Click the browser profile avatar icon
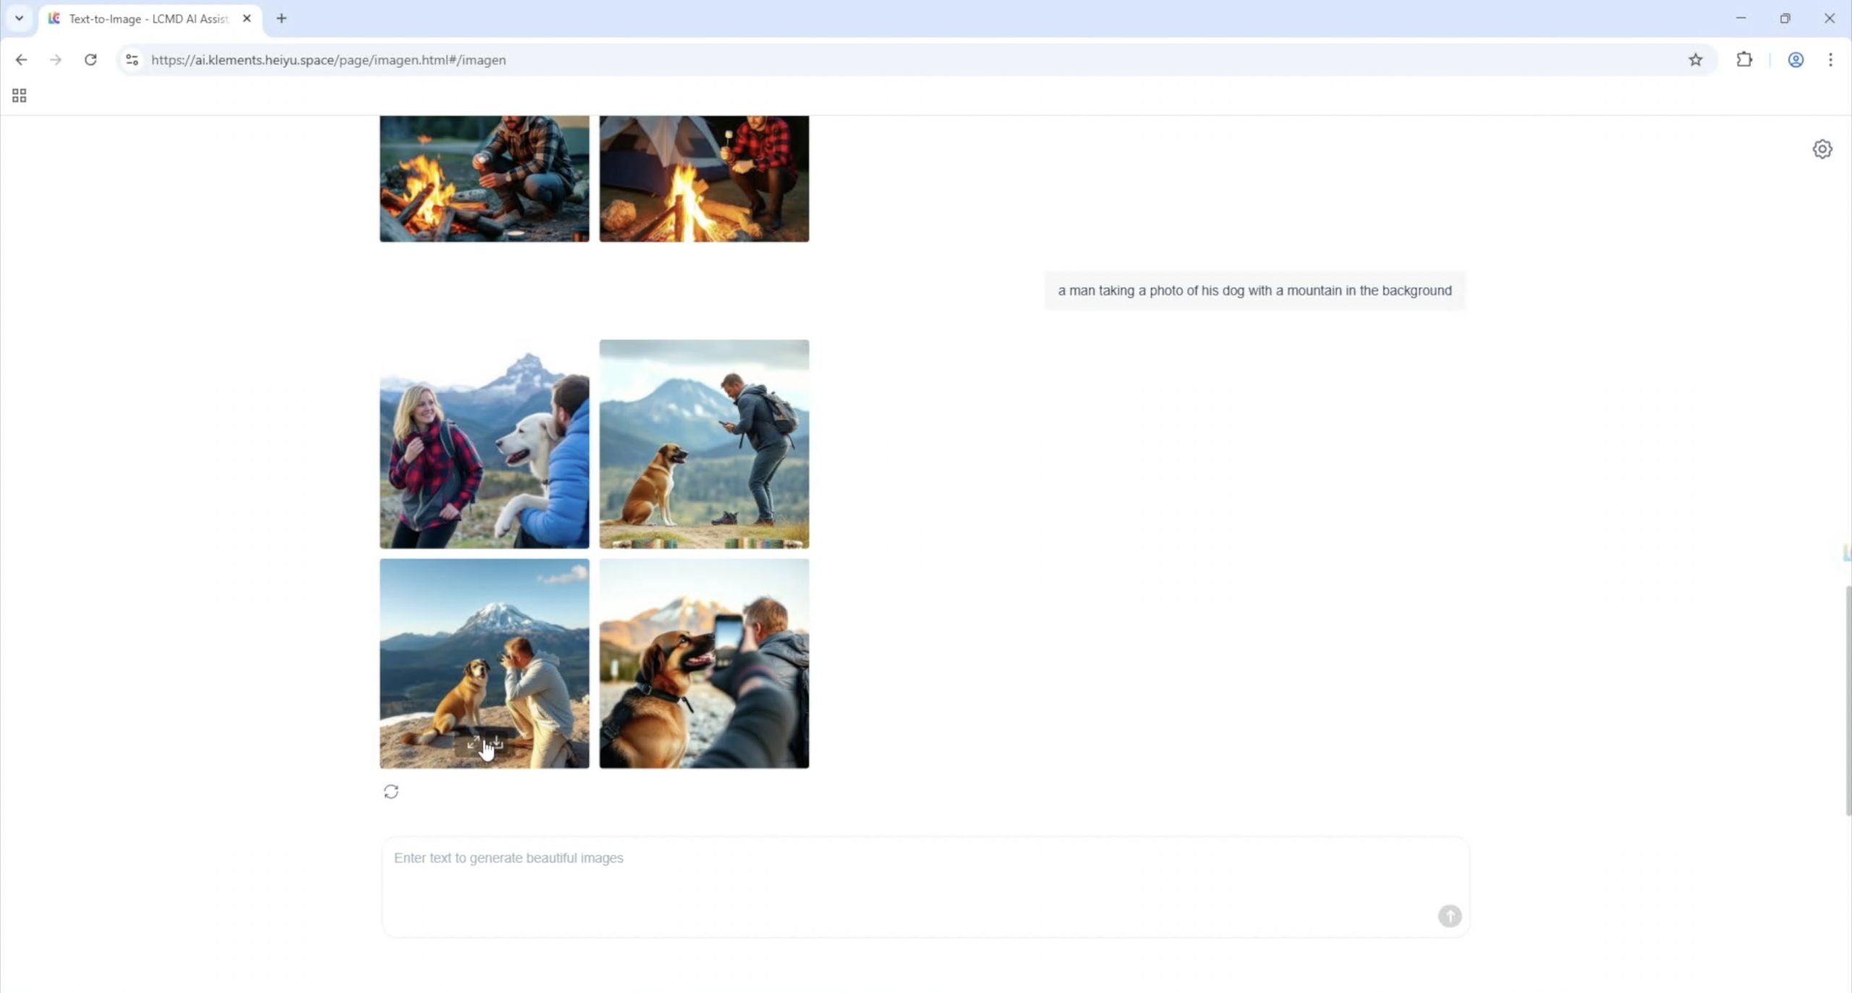 pos(1795,60)
